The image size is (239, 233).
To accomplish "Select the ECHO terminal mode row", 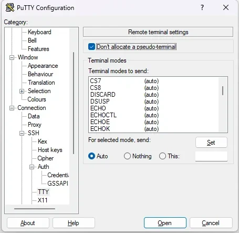I will [153, 108].
